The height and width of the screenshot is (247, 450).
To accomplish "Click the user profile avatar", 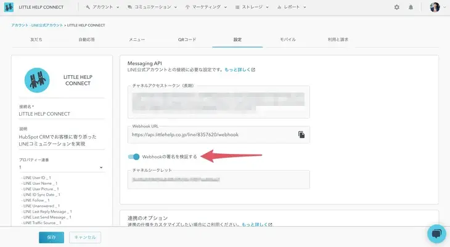I will (x=435, y=7).
